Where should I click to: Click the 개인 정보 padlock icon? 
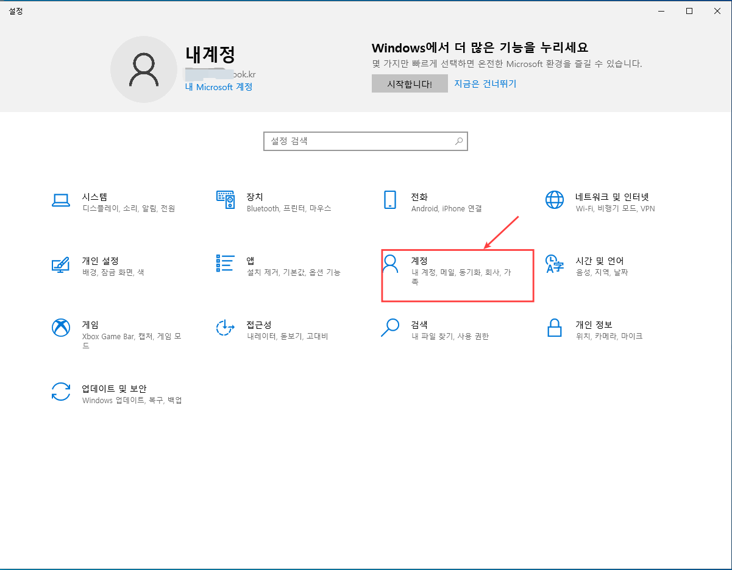(555, 328)
